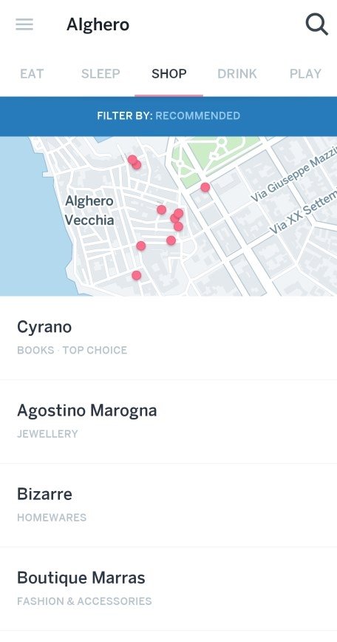This screenshot has height=642, width=337.
Task: Open Boutique Marras fashion listing
Action: tap(168, 589)
